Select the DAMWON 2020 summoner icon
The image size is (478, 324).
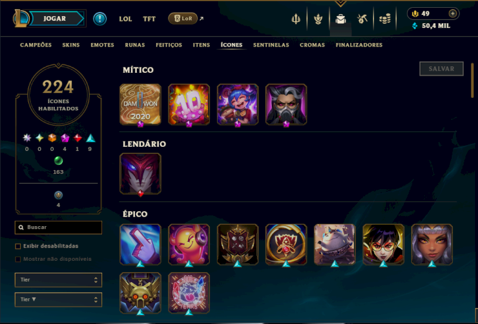(x=140, y=104)
